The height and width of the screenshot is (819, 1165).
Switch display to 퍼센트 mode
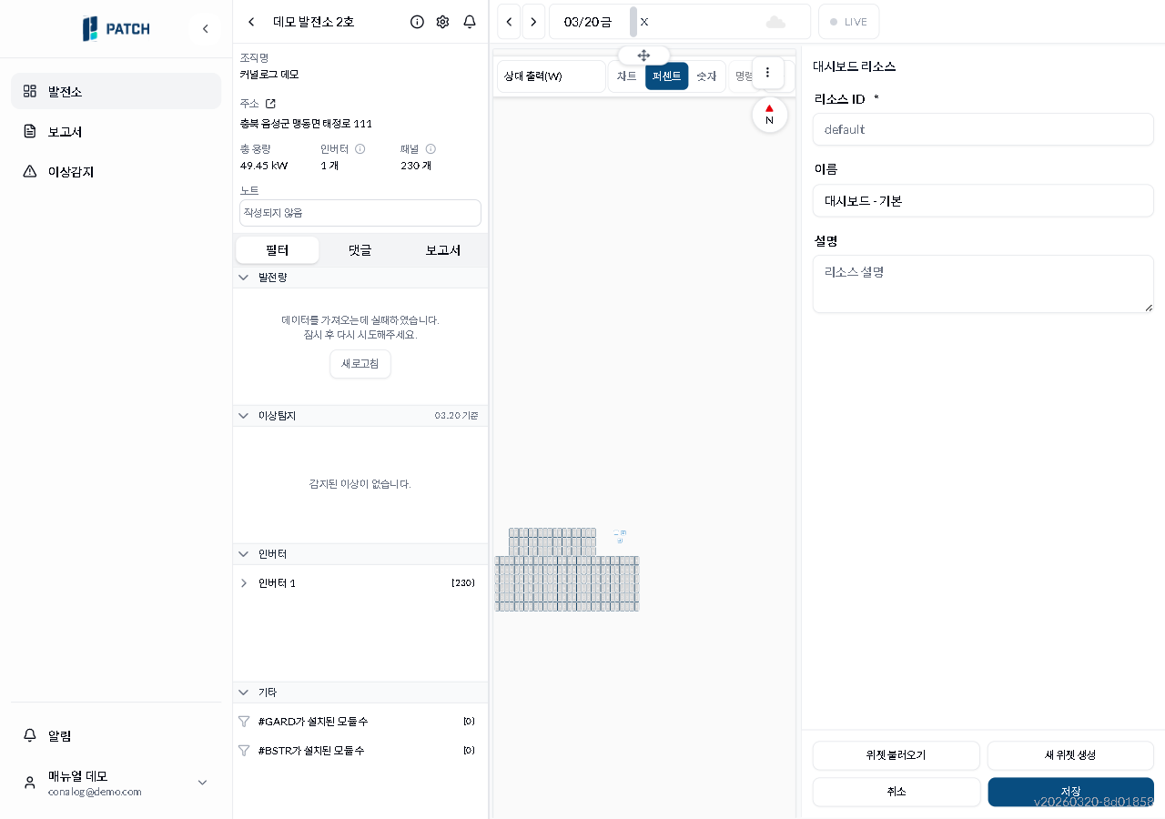pyautogui.click(x=666, y=76)
